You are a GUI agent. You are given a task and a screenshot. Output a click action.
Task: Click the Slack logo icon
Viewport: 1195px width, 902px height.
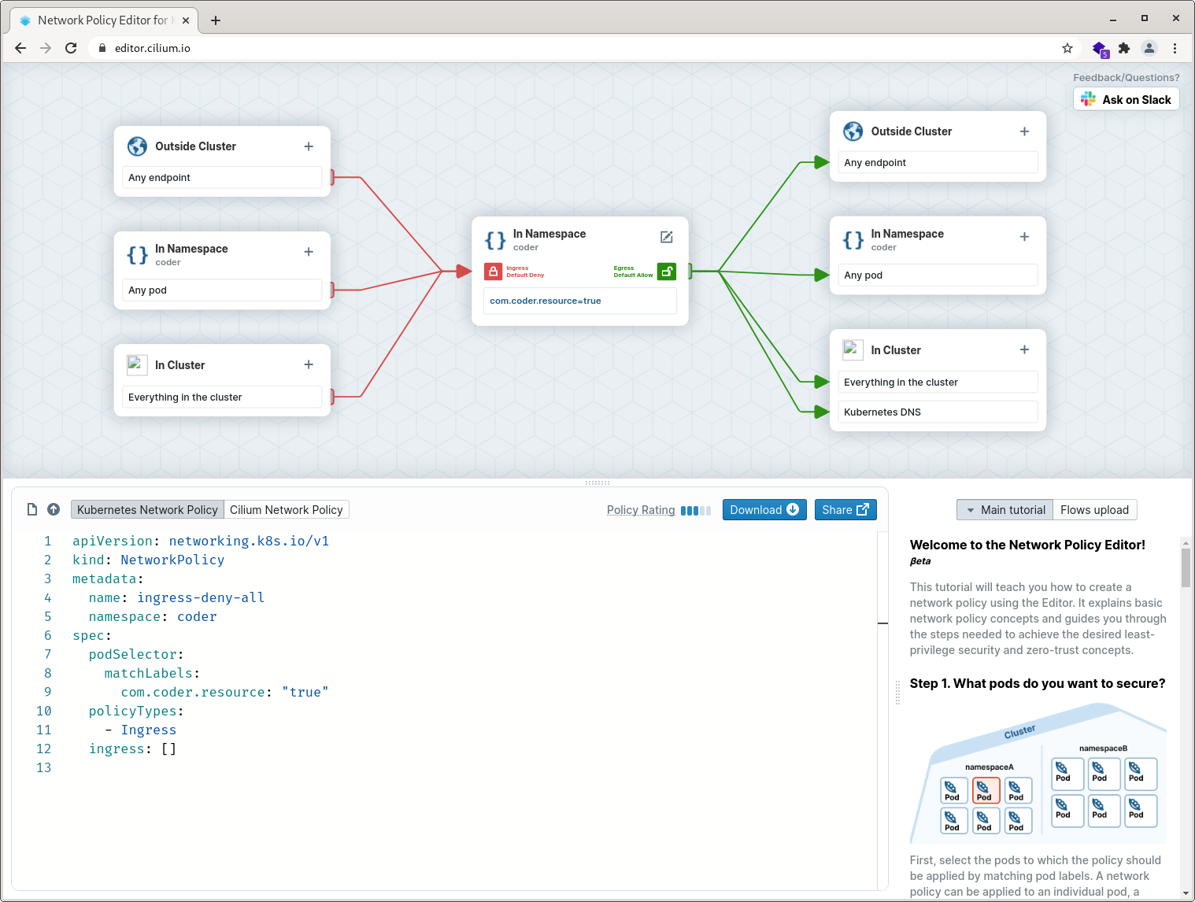click(x=1088, y=99)
